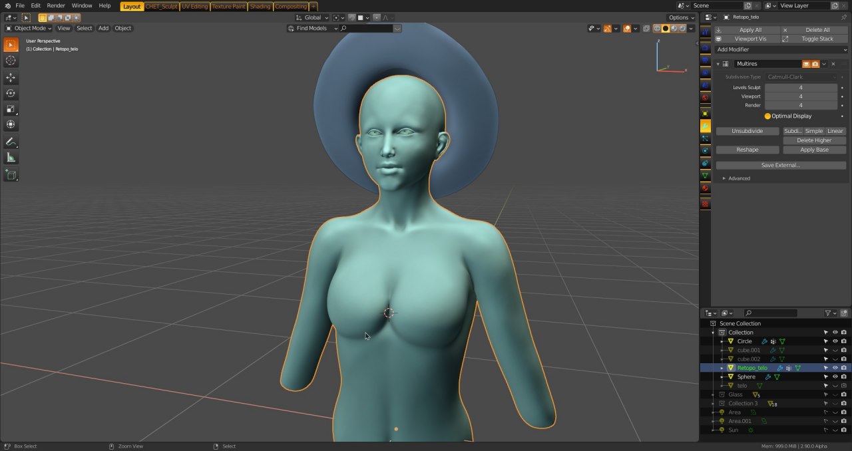Hide the Circle object in viewport
Viewport: 852px width, 451px height.
click(835, 341)
